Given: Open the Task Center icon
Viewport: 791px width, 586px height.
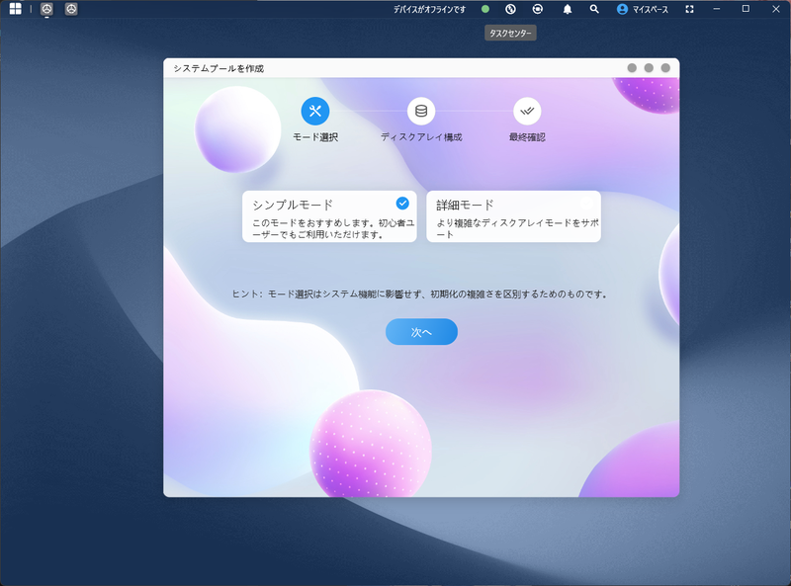Looking at the screenshot, I should (539, 9).
